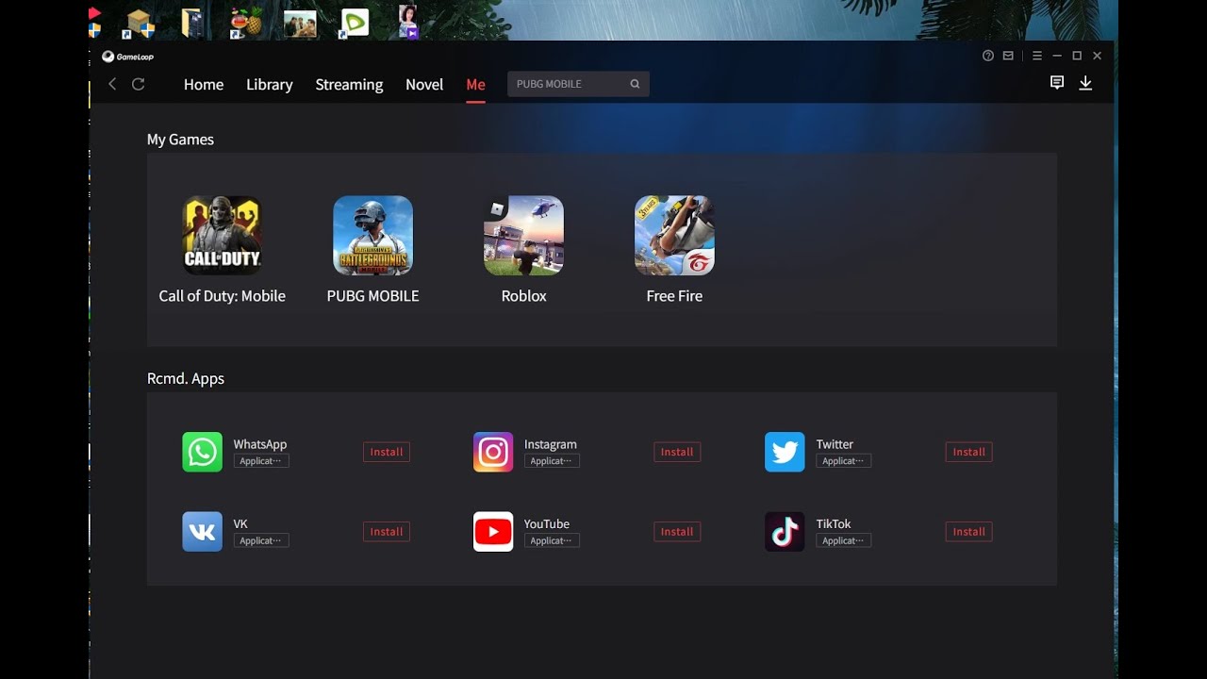Click the YouTube name text
This screenshot has width=1207, height=679.
coord(547,524)
